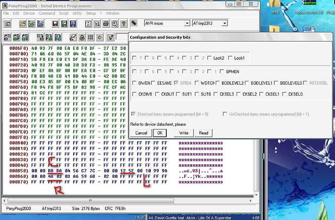This screenshot has width=335, height=220.
Task: Click the Write button for fuse bits
Action: (x=184, y=133)
